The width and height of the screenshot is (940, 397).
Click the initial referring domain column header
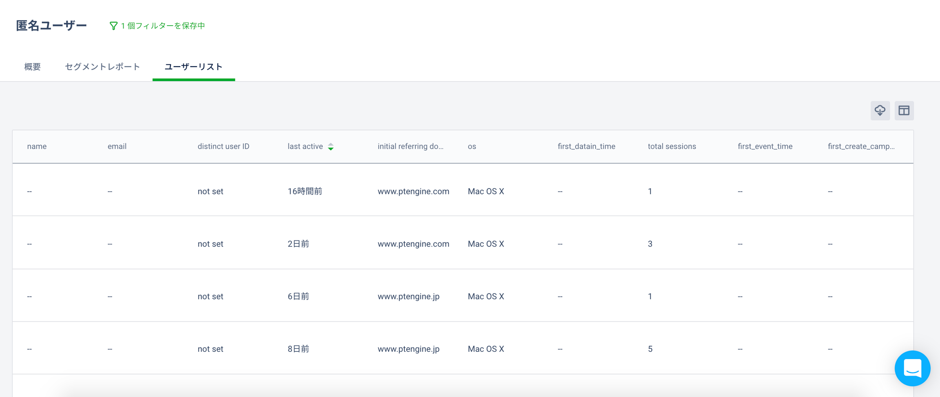410,146
